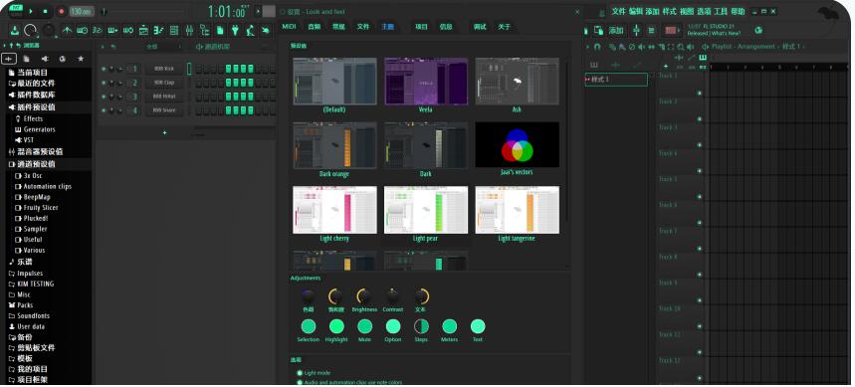Open the piano roll toolbar icon

point(158,31)
